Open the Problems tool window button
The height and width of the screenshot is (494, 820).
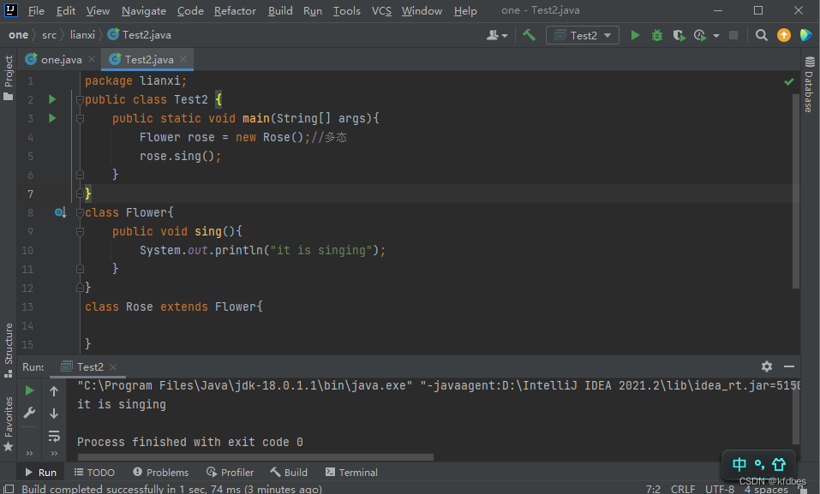[161, 473]
